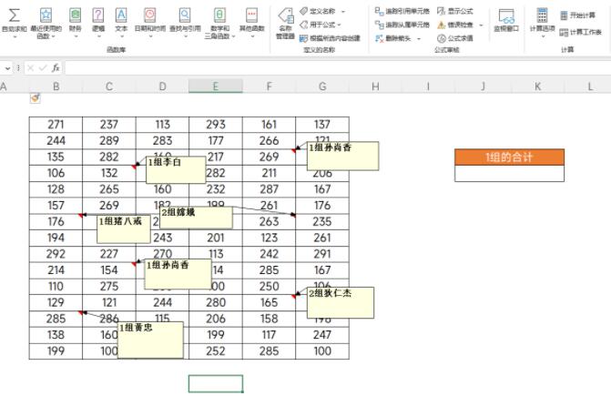Select the cell containing 293
This screenshot has width=611, height=396.
pos(216,125)
